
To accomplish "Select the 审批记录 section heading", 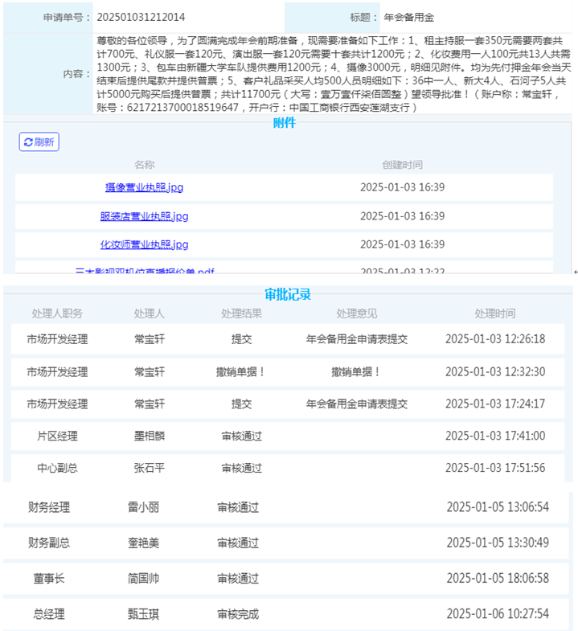I will [288, 294].
